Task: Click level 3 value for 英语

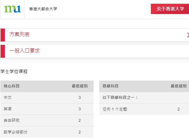Action: point(80,109)
